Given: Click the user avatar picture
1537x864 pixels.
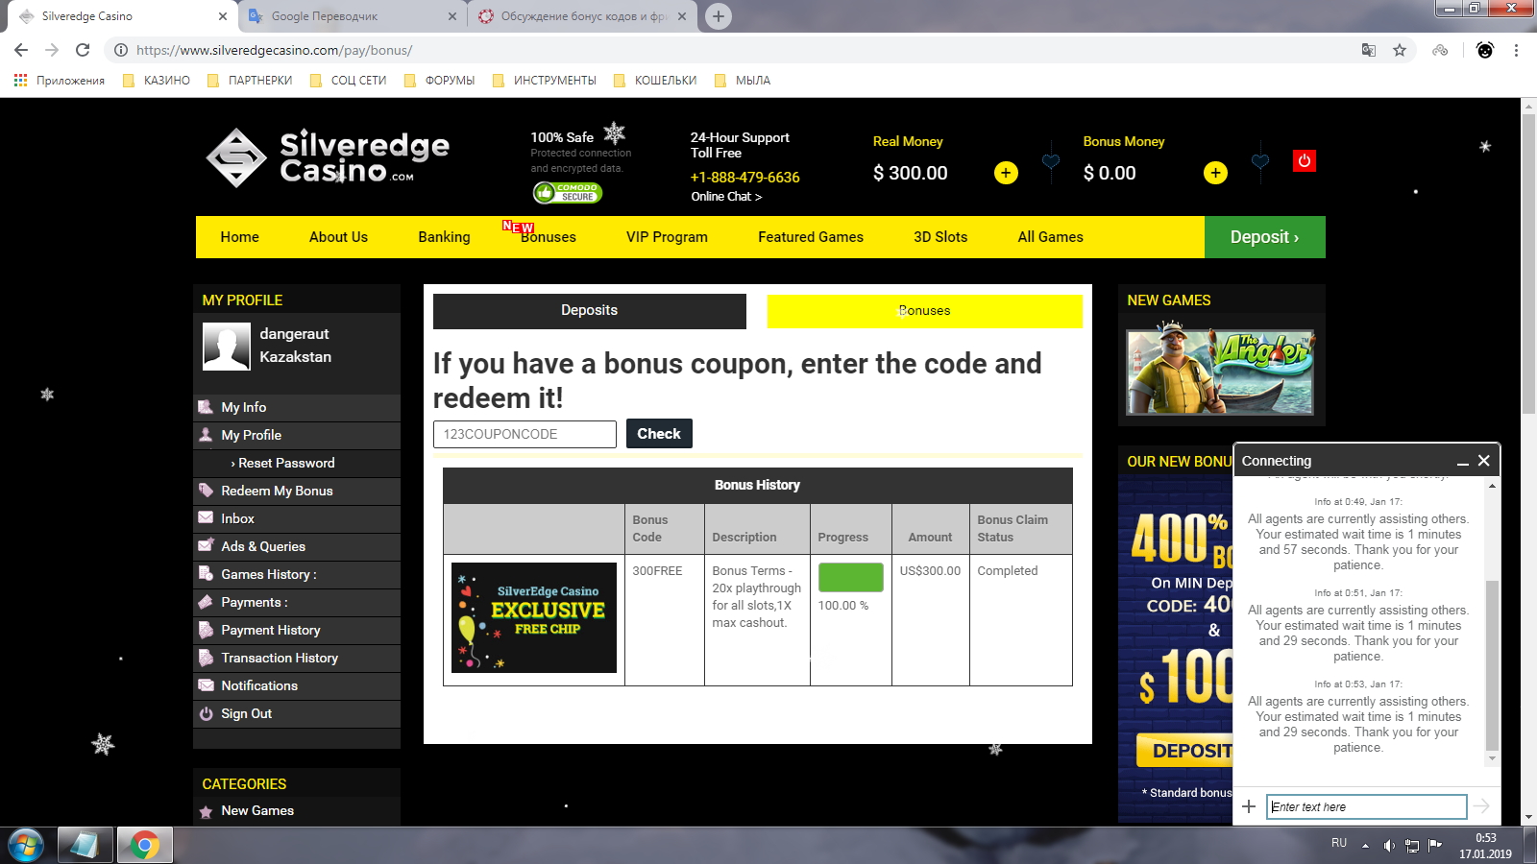Looking at the screenshot, I should 227,346.
